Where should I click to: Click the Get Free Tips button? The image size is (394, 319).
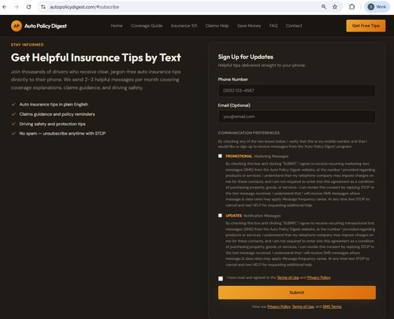[366, 26]
